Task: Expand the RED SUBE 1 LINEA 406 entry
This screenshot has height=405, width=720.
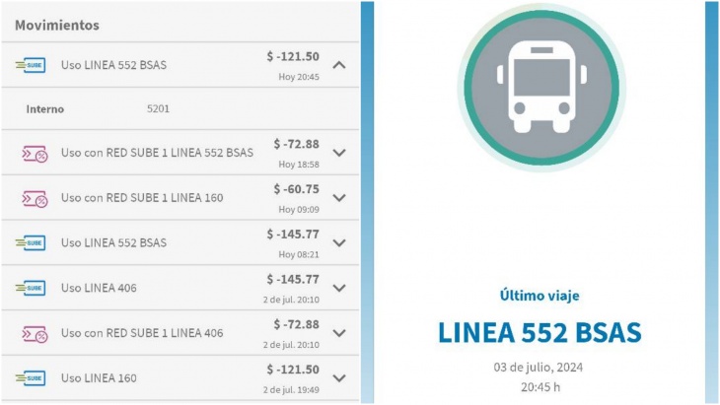Action: tap(339, 333)
